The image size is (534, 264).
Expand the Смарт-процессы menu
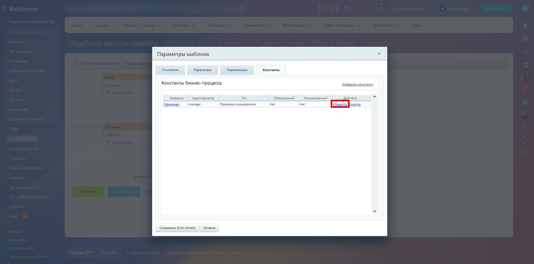pos(341,25)
